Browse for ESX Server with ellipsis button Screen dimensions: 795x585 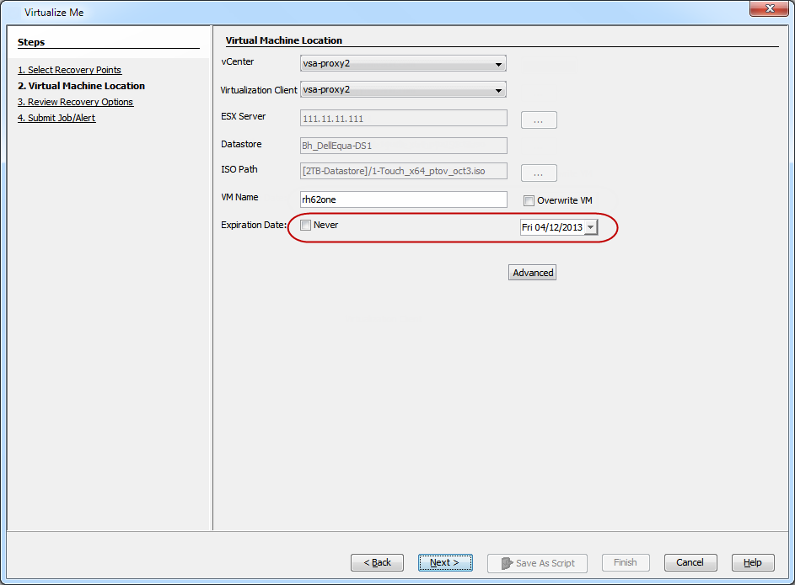539,120
